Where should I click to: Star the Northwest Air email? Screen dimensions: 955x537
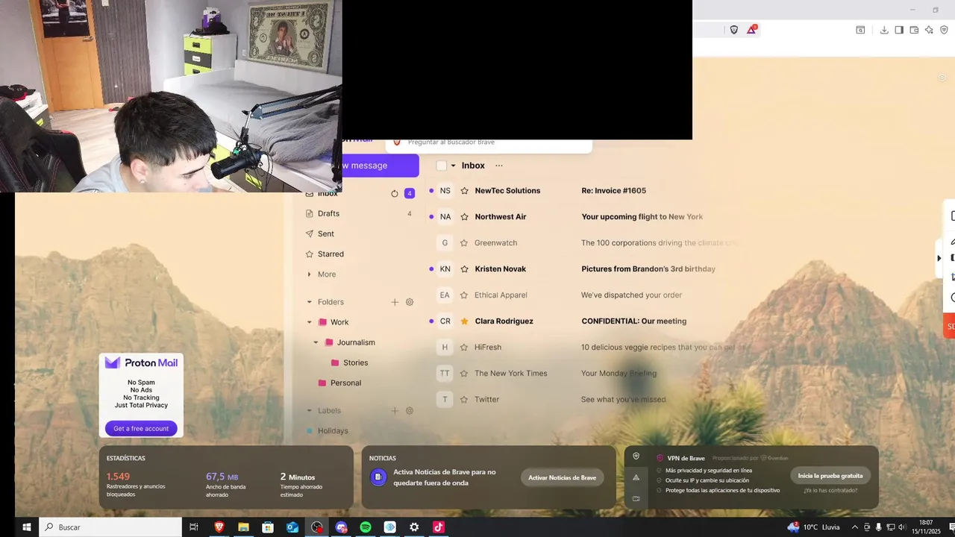pyautogui.click(x=464, y=216)
